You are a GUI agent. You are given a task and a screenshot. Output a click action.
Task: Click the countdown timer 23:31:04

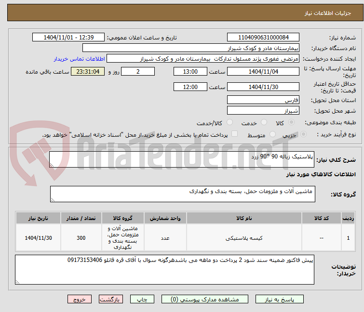(88, 71)
